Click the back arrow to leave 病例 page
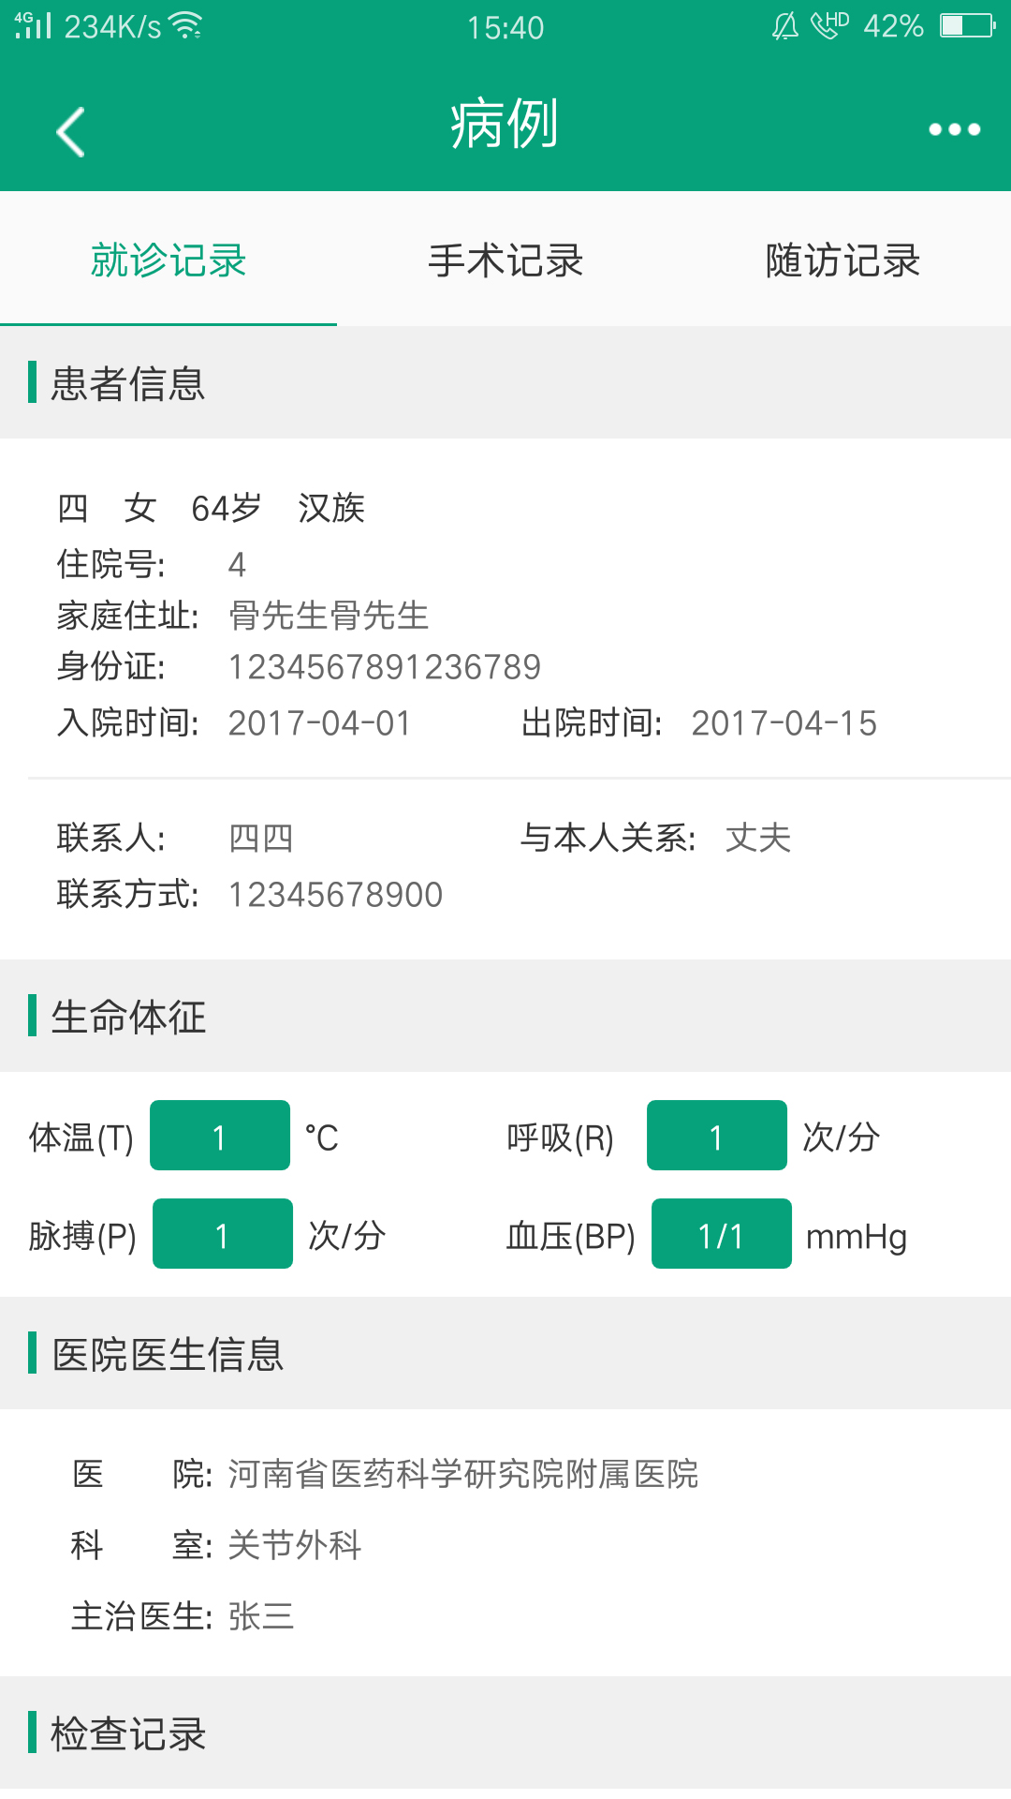 (70, 131)
